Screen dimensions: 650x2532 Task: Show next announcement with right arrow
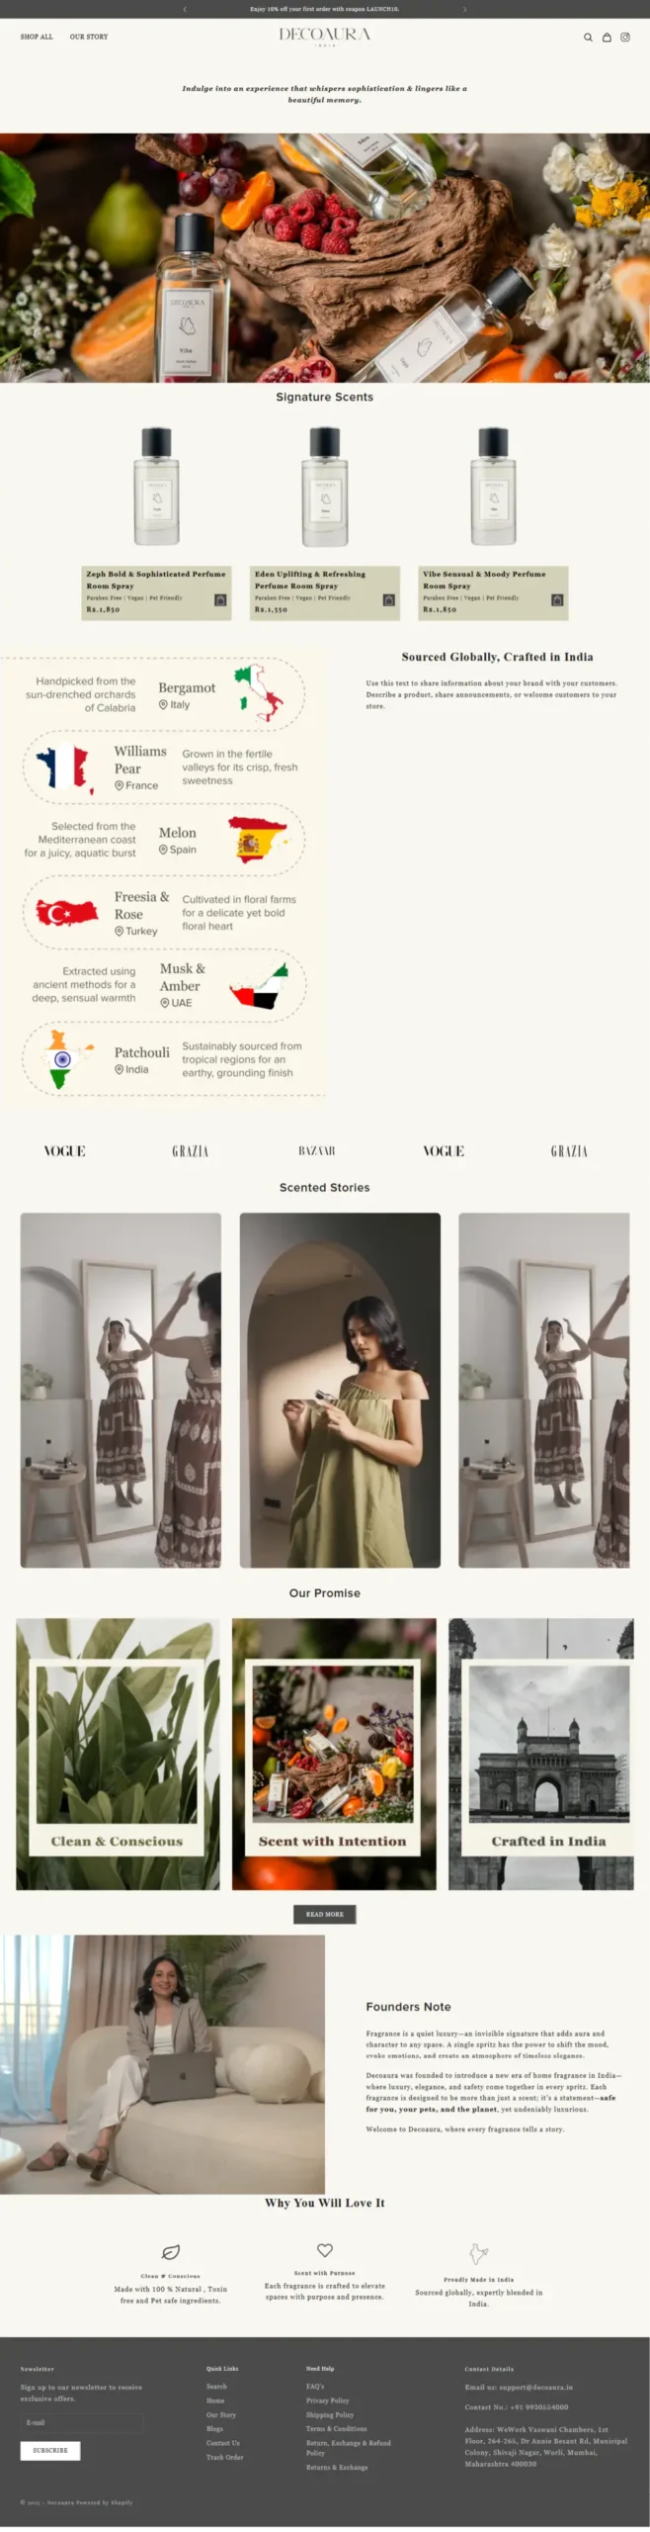[464, 9]
